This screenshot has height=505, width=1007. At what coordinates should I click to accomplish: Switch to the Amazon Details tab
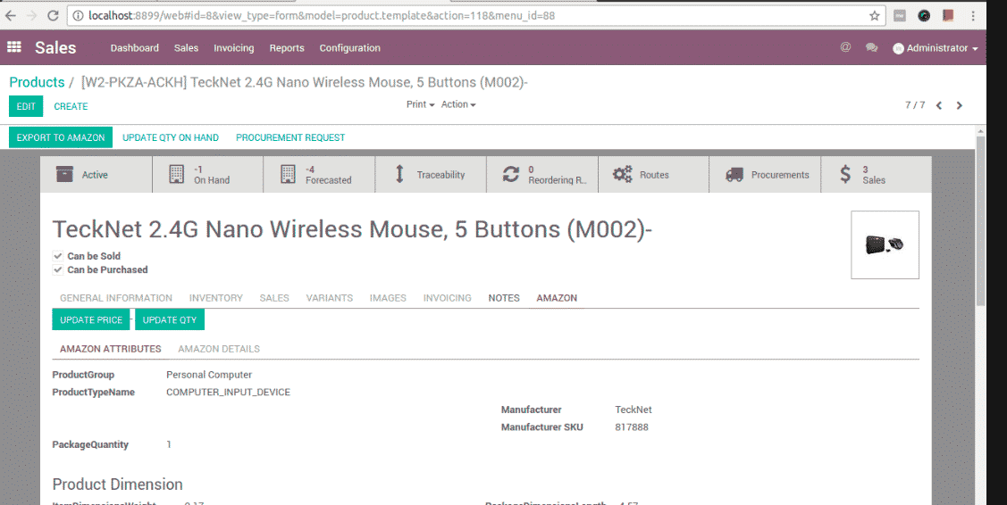(x=219, y=349)
